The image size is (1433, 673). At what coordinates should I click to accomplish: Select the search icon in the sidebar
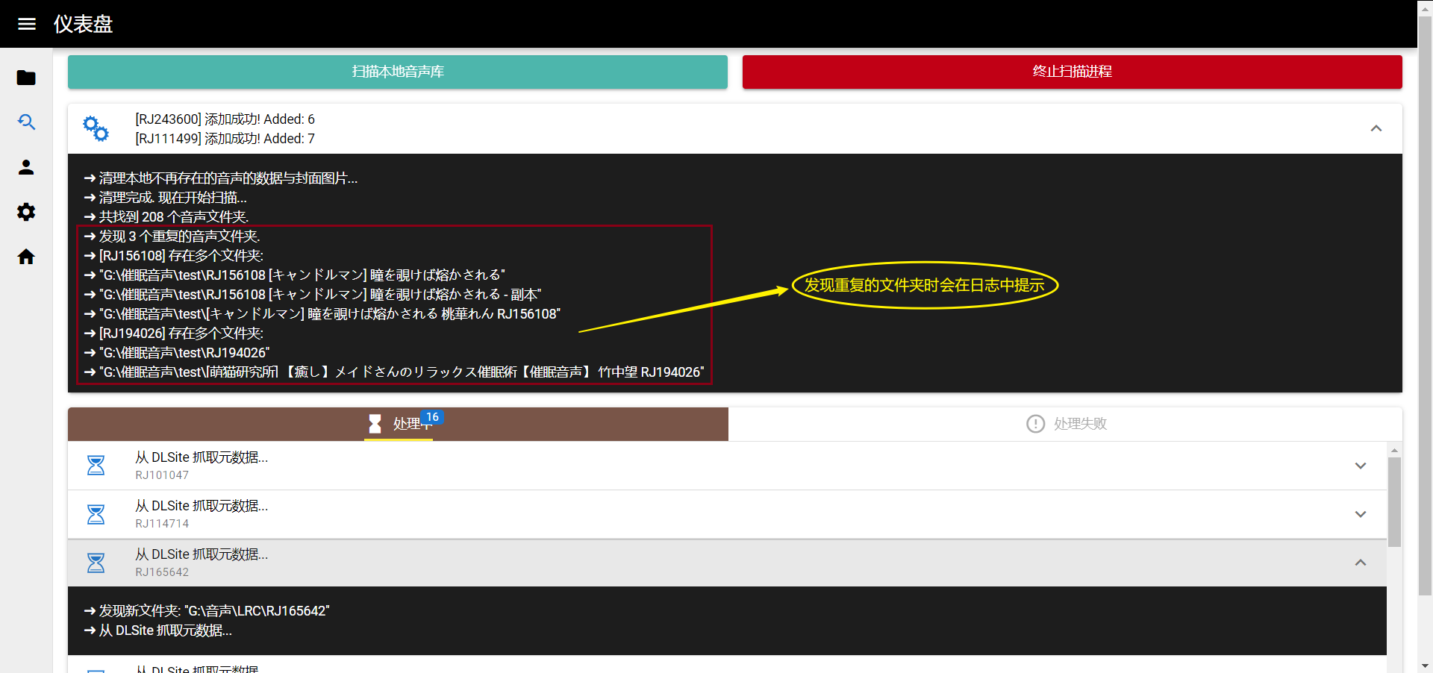pyautogui.click(x=26, y=122)
